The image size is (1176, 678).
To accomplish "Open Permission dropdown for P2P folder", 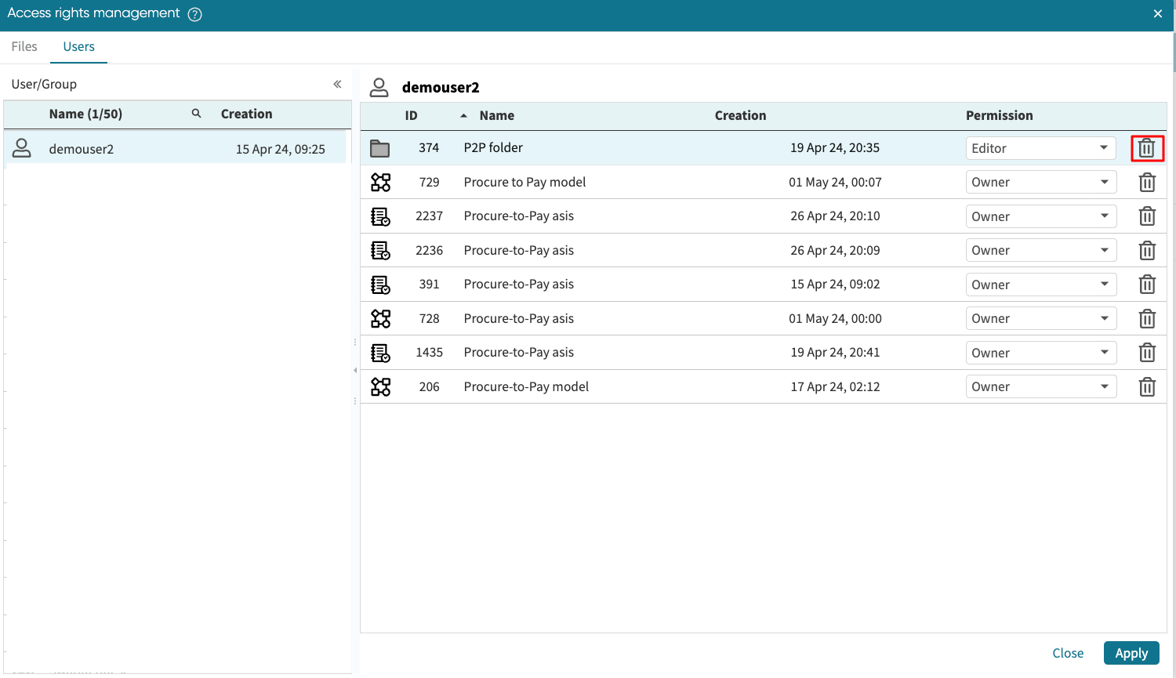I will point(1040,148).
